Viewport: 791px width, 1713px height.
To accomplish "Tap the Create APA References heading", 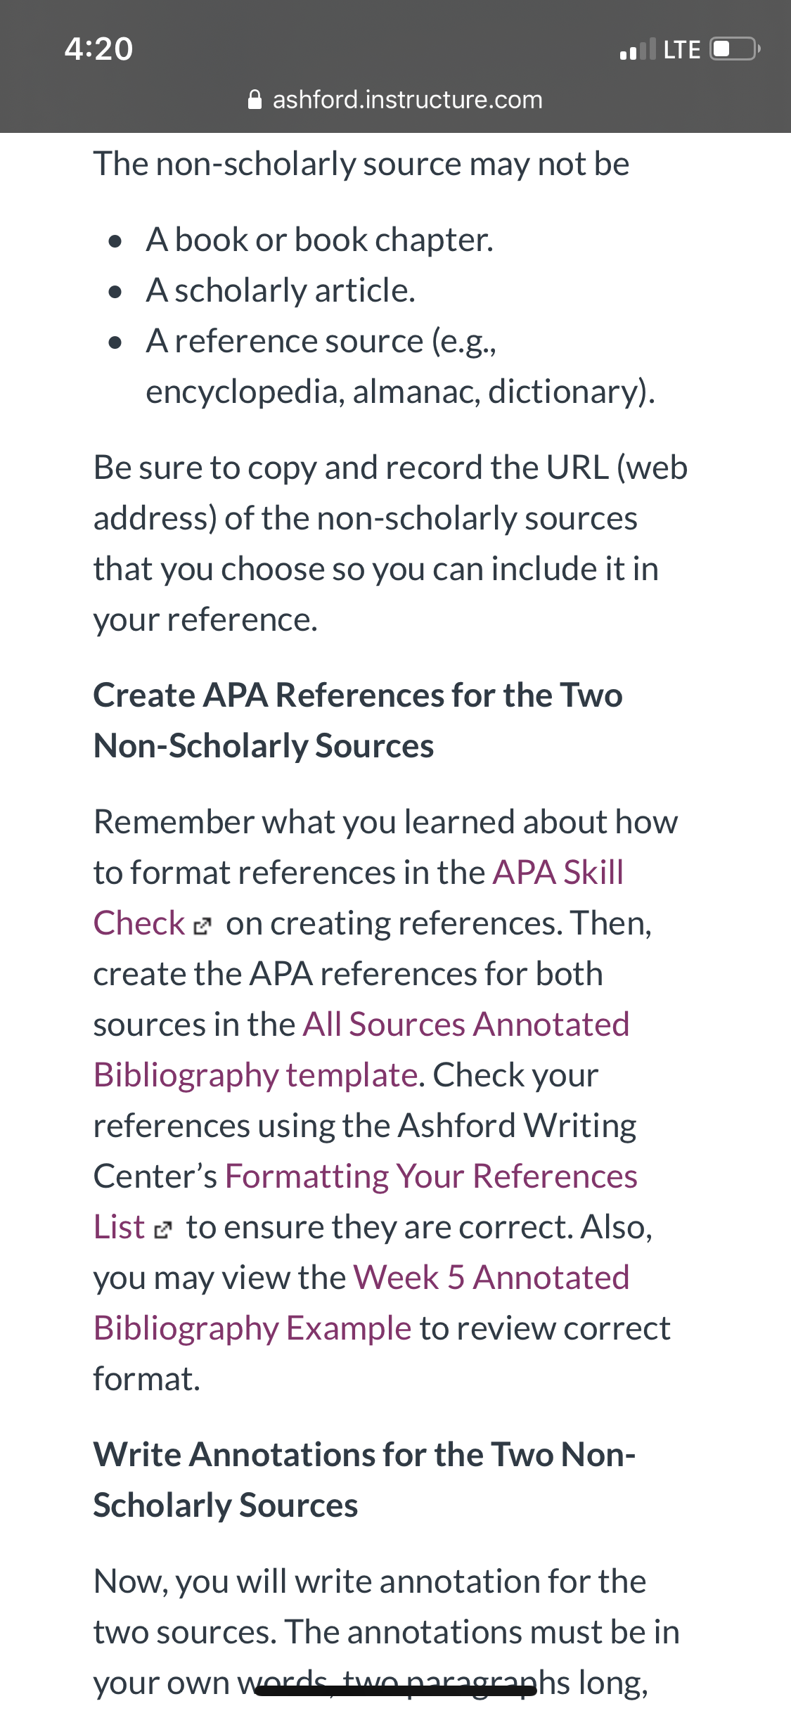I will click(358, 721).
